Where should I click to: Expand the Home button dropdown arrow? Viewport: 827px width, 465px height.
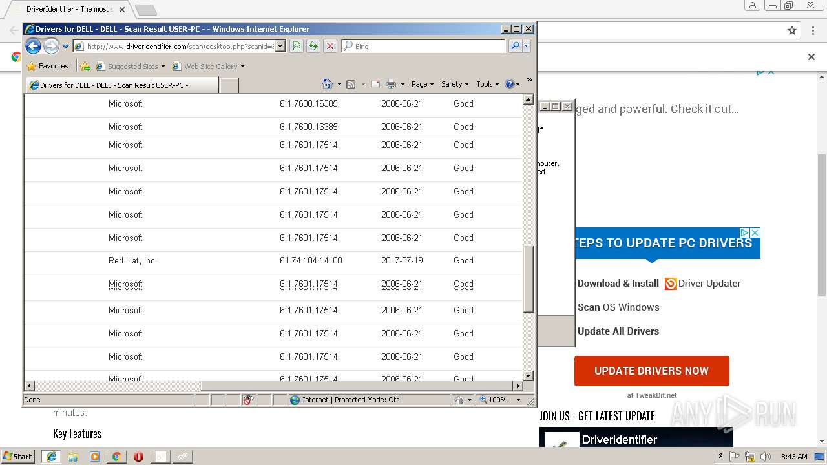[339, 85]
